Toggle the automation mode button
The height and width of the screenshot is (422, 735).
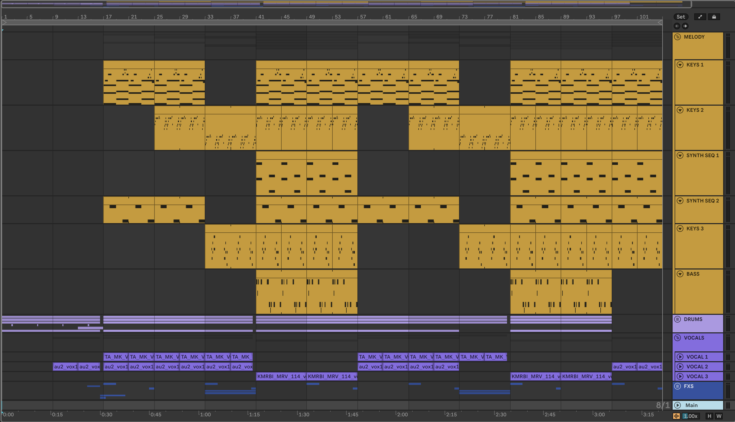(700, 17)
